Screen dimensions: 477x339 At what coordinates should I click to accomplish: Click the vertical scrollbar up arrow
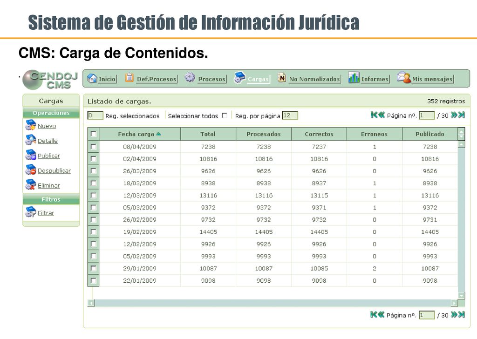point(461,144)
